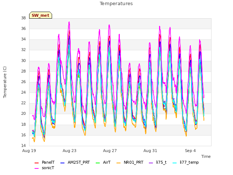Click the 32 y-axis tick label

pos(23,50)
